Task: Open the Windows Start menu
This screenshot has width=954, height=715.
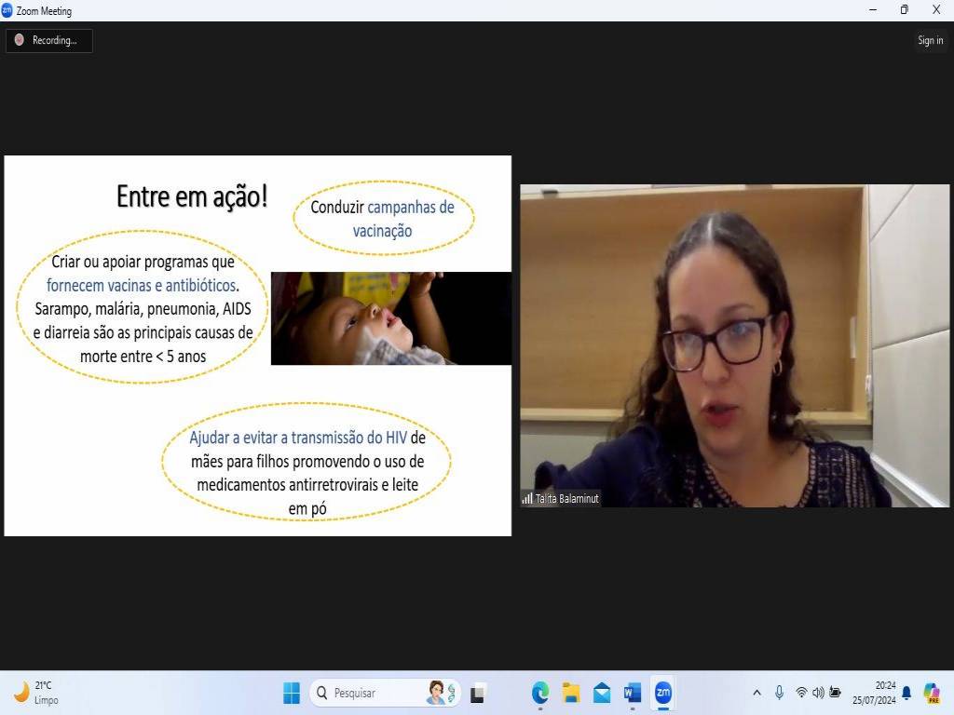Action: click(292, 693)
